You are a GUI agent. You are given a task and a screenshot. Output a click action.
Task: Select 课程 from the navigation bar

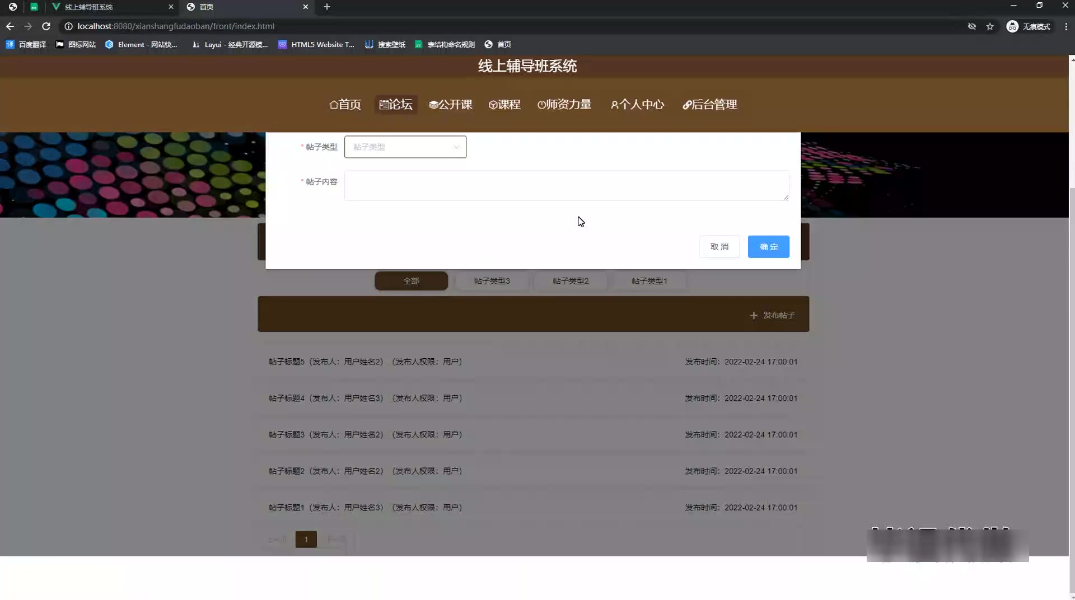point(504,105)
